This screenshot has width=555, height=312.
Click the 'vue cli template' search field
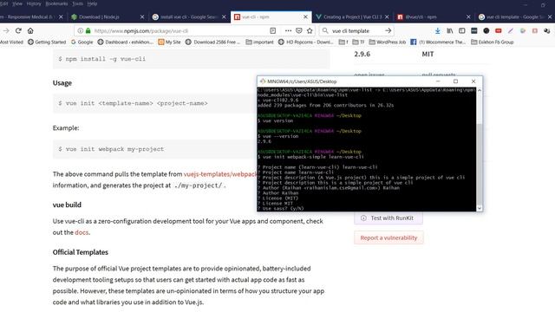356,31
